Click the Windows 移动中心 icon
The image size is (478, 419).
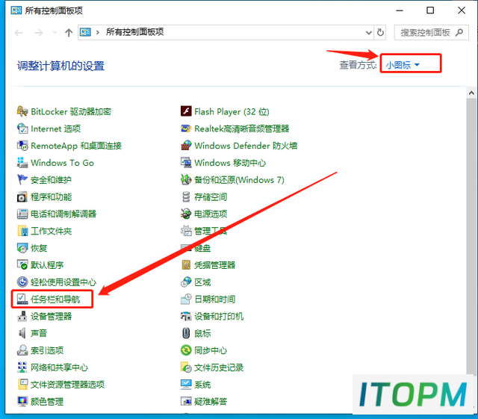186,163
